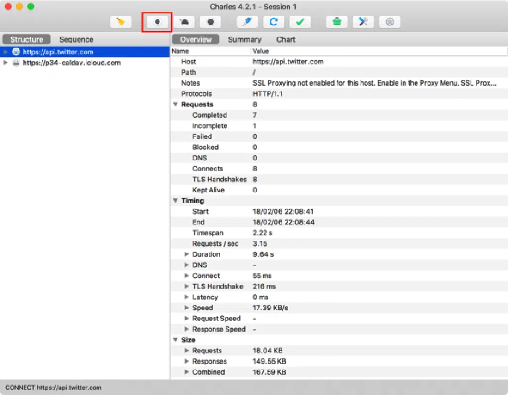Click the Compose pen icon

pyautogui.click(x=247, y=22)
